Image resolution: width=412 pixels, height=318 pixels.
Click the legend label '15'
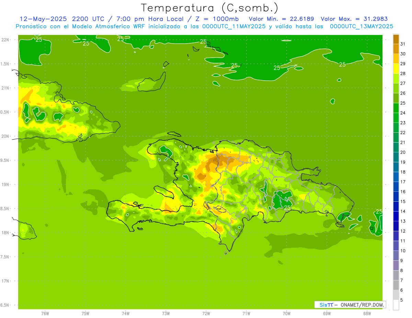tap(403, 201)
